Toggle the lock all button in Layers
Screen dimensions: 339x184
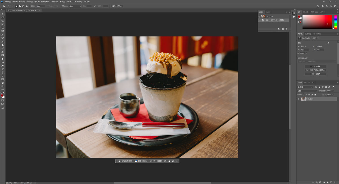tap(315, 95)
